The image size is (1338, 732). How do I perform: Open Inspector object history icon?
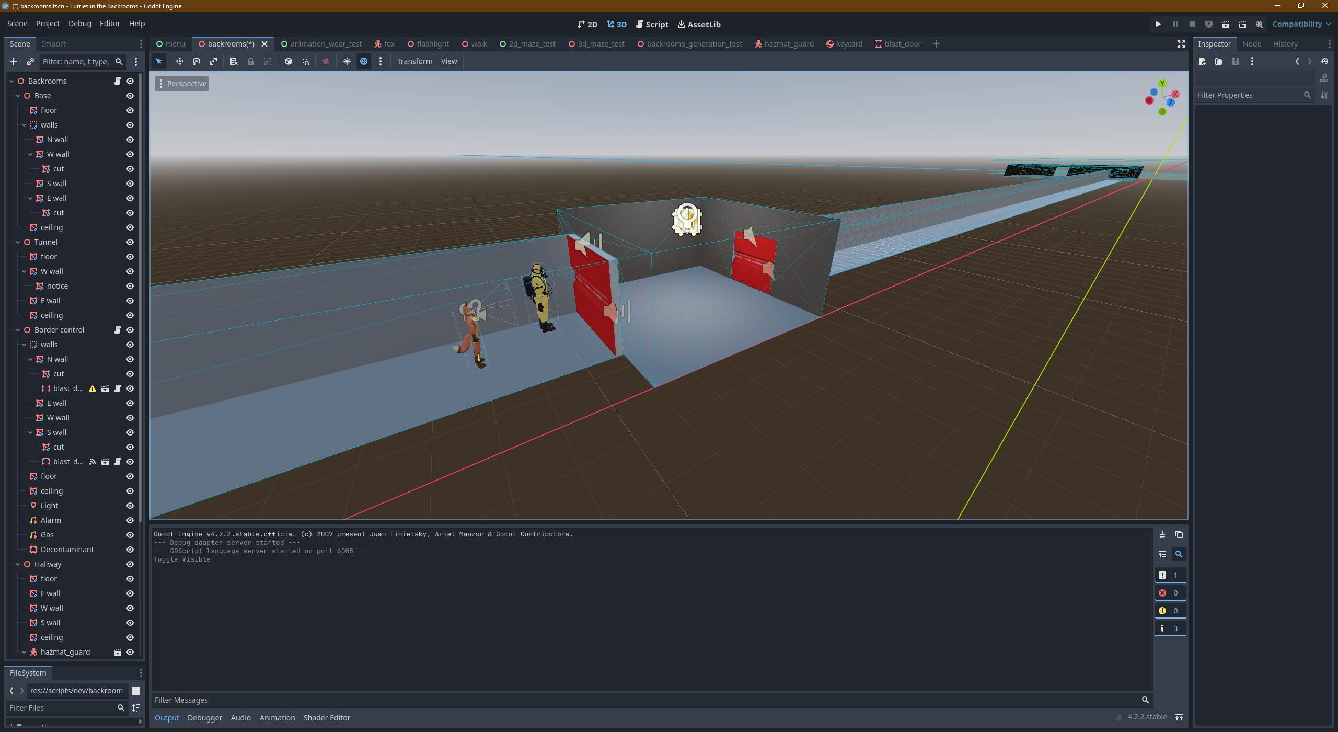click(x=1324, y=61)
